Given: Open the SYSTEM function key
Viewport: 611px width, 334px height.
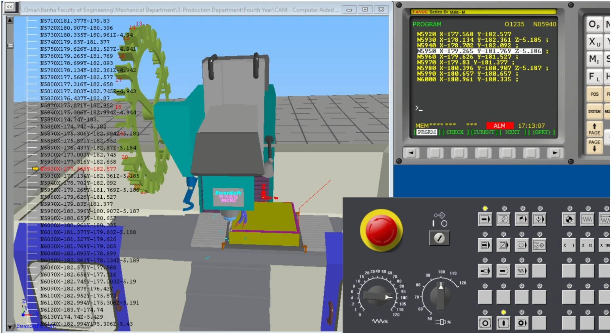Looking at the screenshot, I should pos(594,111).
